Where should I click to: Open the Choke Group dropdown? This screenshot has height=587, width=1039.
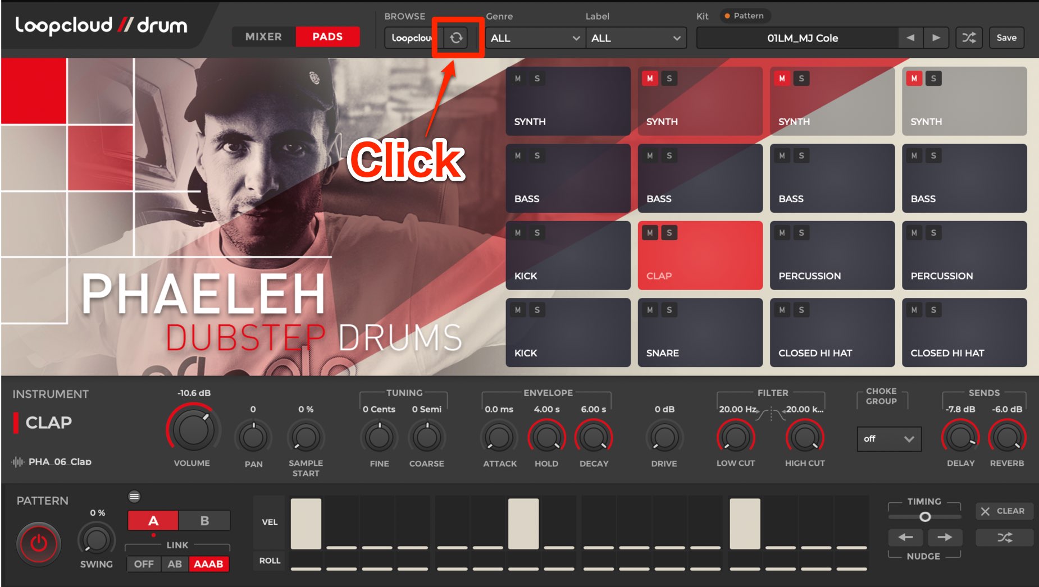[889, 439]
